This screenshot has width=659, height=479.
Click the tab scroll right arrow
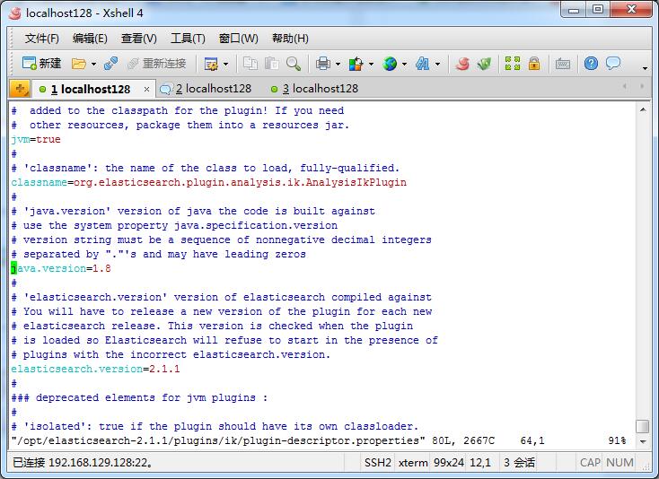coord(642,86)
